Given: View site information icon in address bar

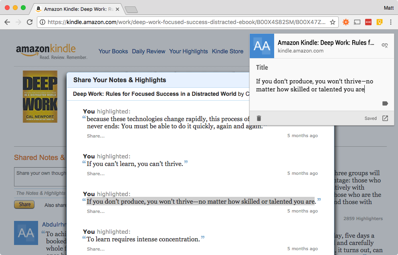Looking at the screenshot, I should [42, 22].
